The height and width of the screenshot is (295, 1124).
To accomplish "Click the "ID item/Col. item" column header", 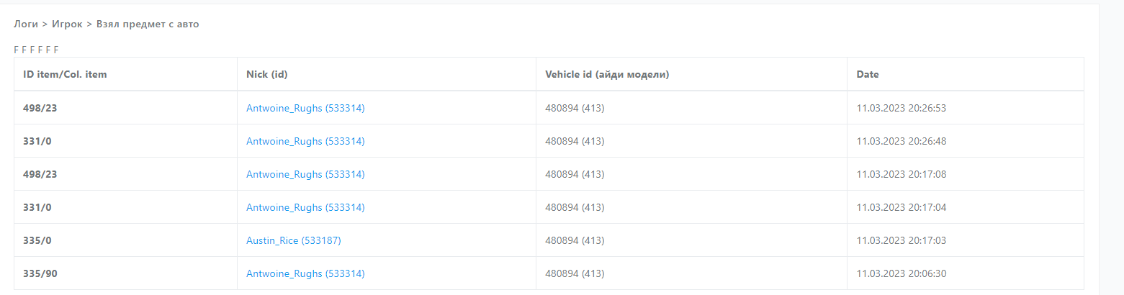I will 65,75.
